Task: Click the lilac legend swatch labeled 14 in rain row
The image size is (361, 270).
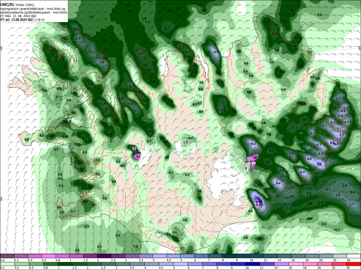Action: click(x=281, y=264)
